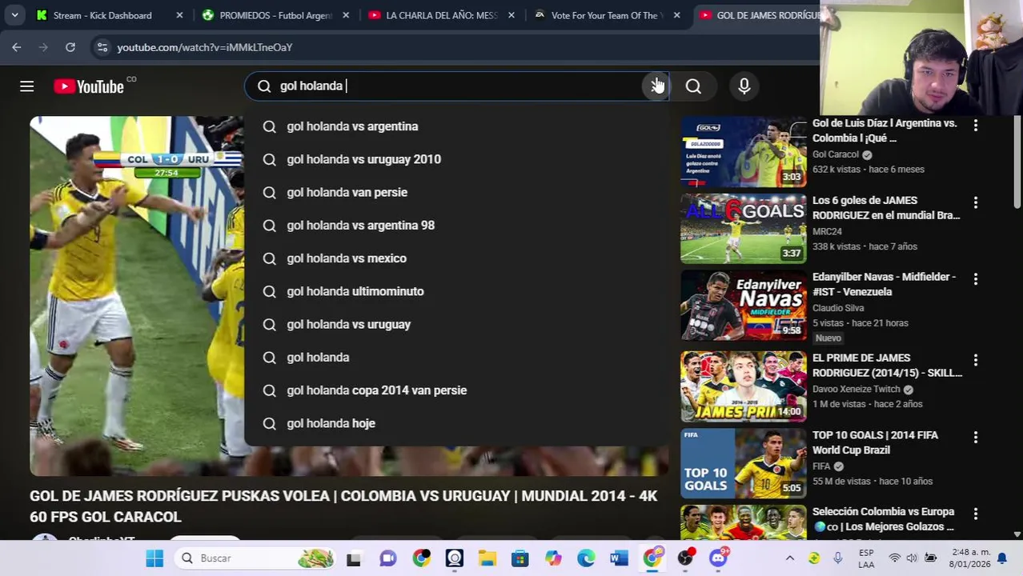Open Microsoft Edge from taskbar

[x=586, y=558]
